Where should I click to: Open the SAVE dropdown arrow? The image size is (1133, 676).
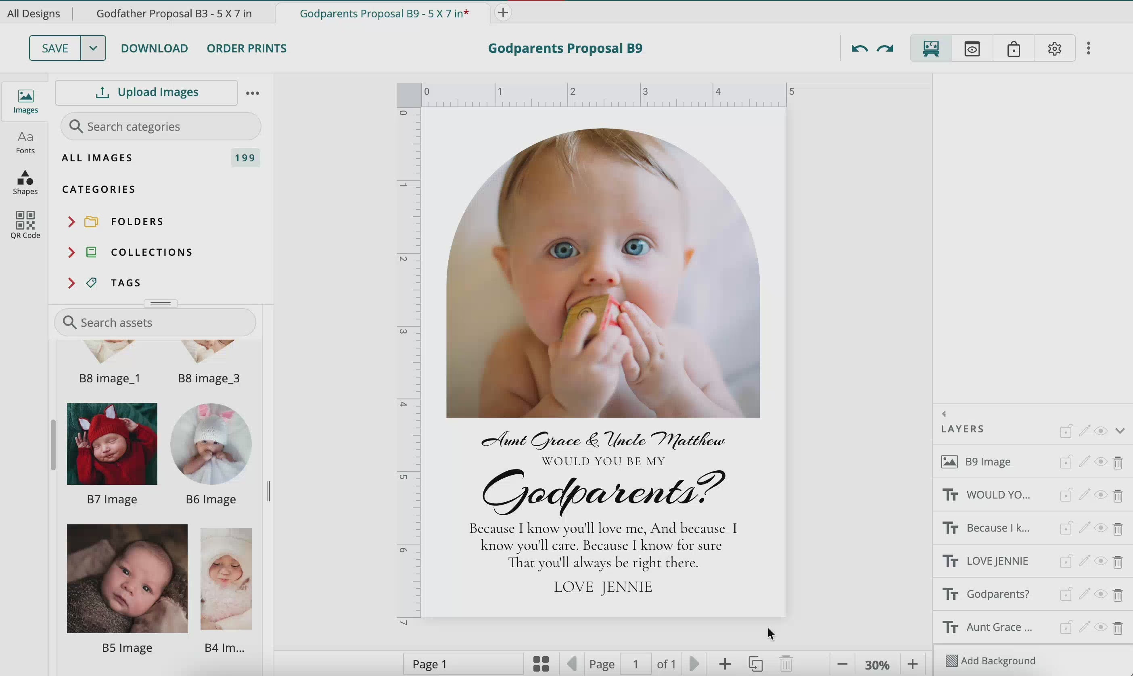click(93, 48)
